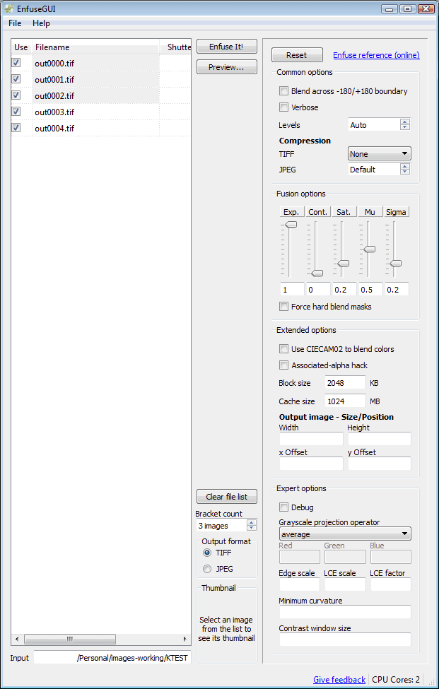Select the out0000.tif filename row
Image resolution: width=439 pixels, height=689 pixels.
point(96,64)
